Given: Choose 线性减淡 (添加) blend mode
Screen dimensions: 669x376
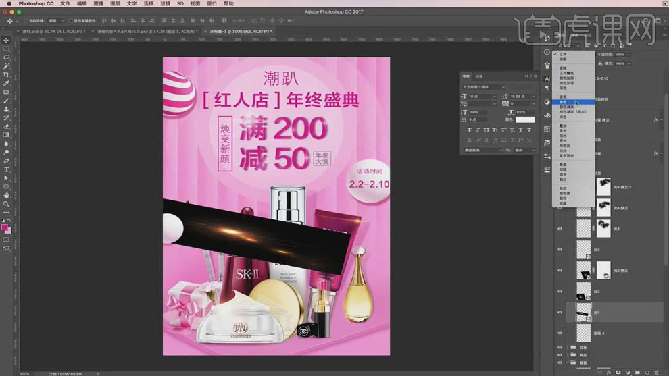Looking at the screenshot, I should click(x=574, y=111).
